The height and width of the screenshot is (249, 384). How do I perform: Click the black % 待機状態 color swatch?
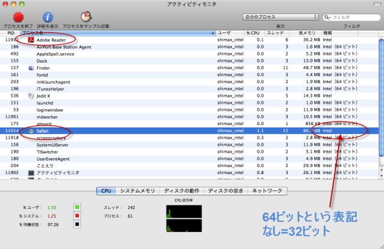[77, 224]
